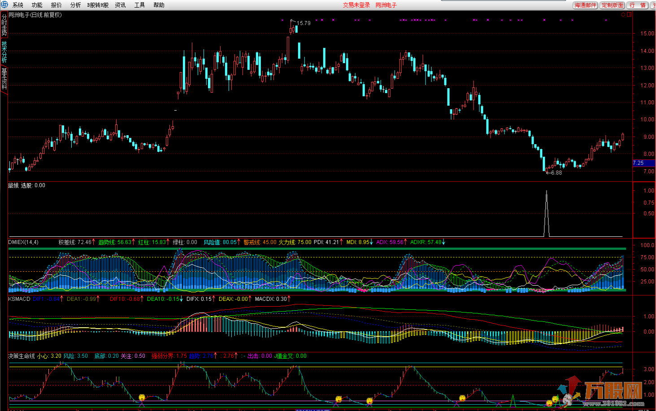Click the DEA1: -0.99 value

click(82, 299)
